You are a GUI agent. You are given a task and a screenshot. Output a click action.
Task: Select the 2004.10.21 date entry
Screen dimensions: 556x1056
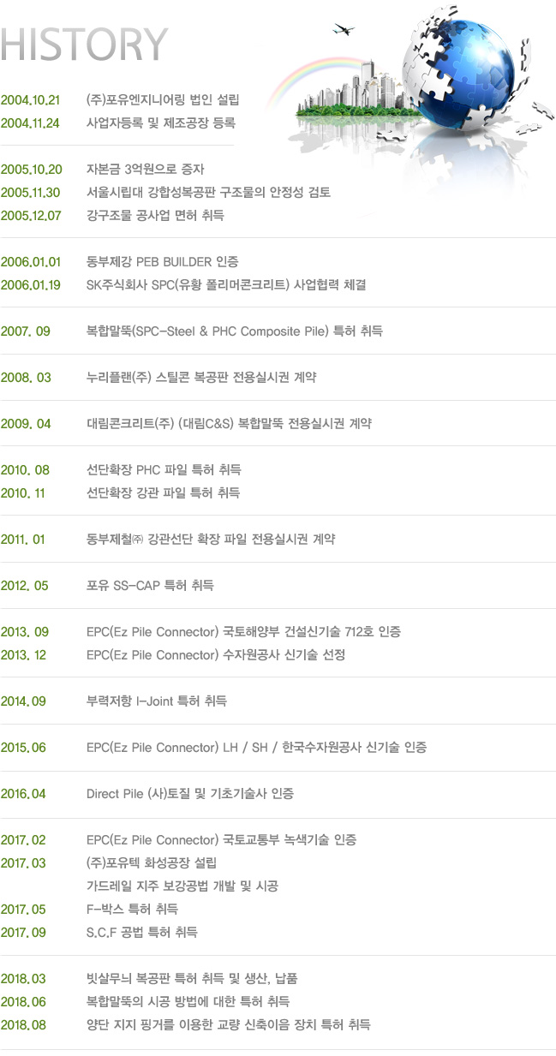tap(32, 100)
